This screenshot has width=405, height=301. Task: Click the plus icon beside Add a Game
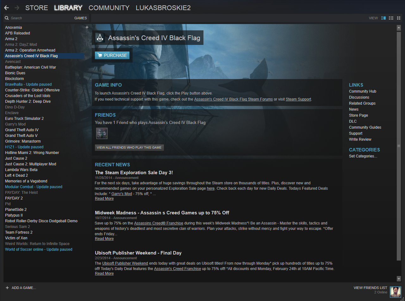pyautogui.click(x=7, y=288)
